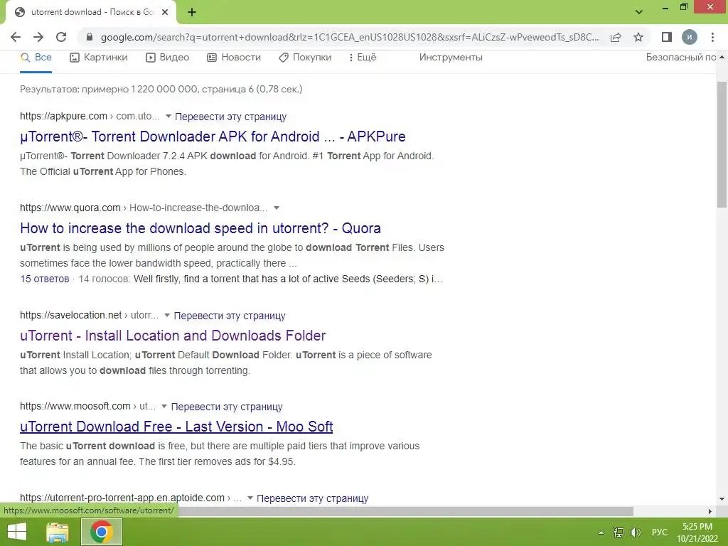Image resolution: width=728 pixels, height=546 pixels.
Task: Click the vertical scrollbar thumb
Action: tap(722, 144)
